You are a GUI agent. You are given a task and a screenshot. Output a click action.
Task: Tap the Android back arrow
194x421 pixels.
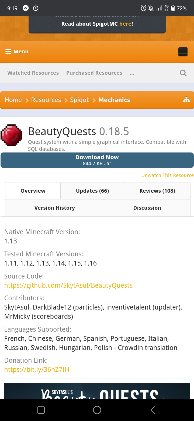pos(153,410)
